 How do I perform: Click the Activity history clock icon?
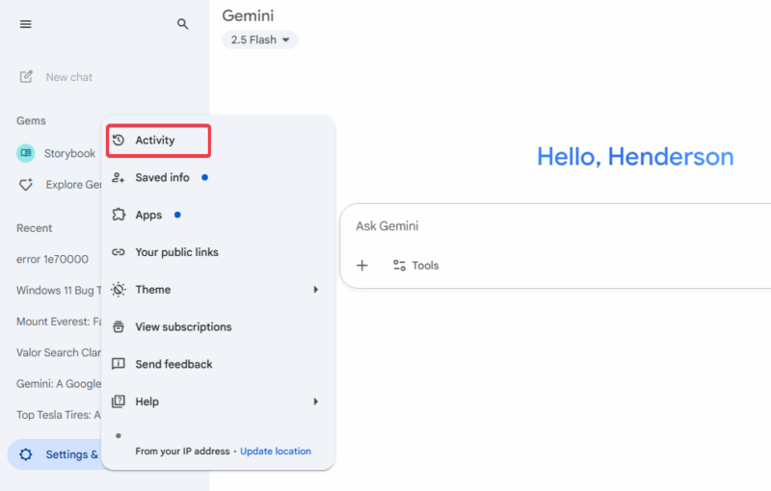(119, 140)
